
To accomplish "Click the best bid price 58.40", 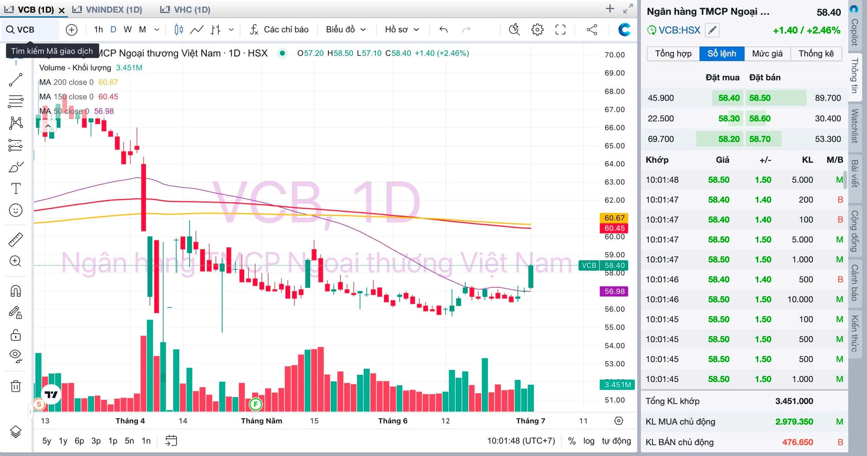I will click(x=729, y=98).
